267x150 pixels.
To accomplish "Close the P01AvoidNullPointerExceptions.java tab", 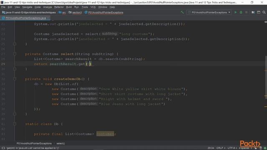I will pyautogui.click(x=48, y=18).
